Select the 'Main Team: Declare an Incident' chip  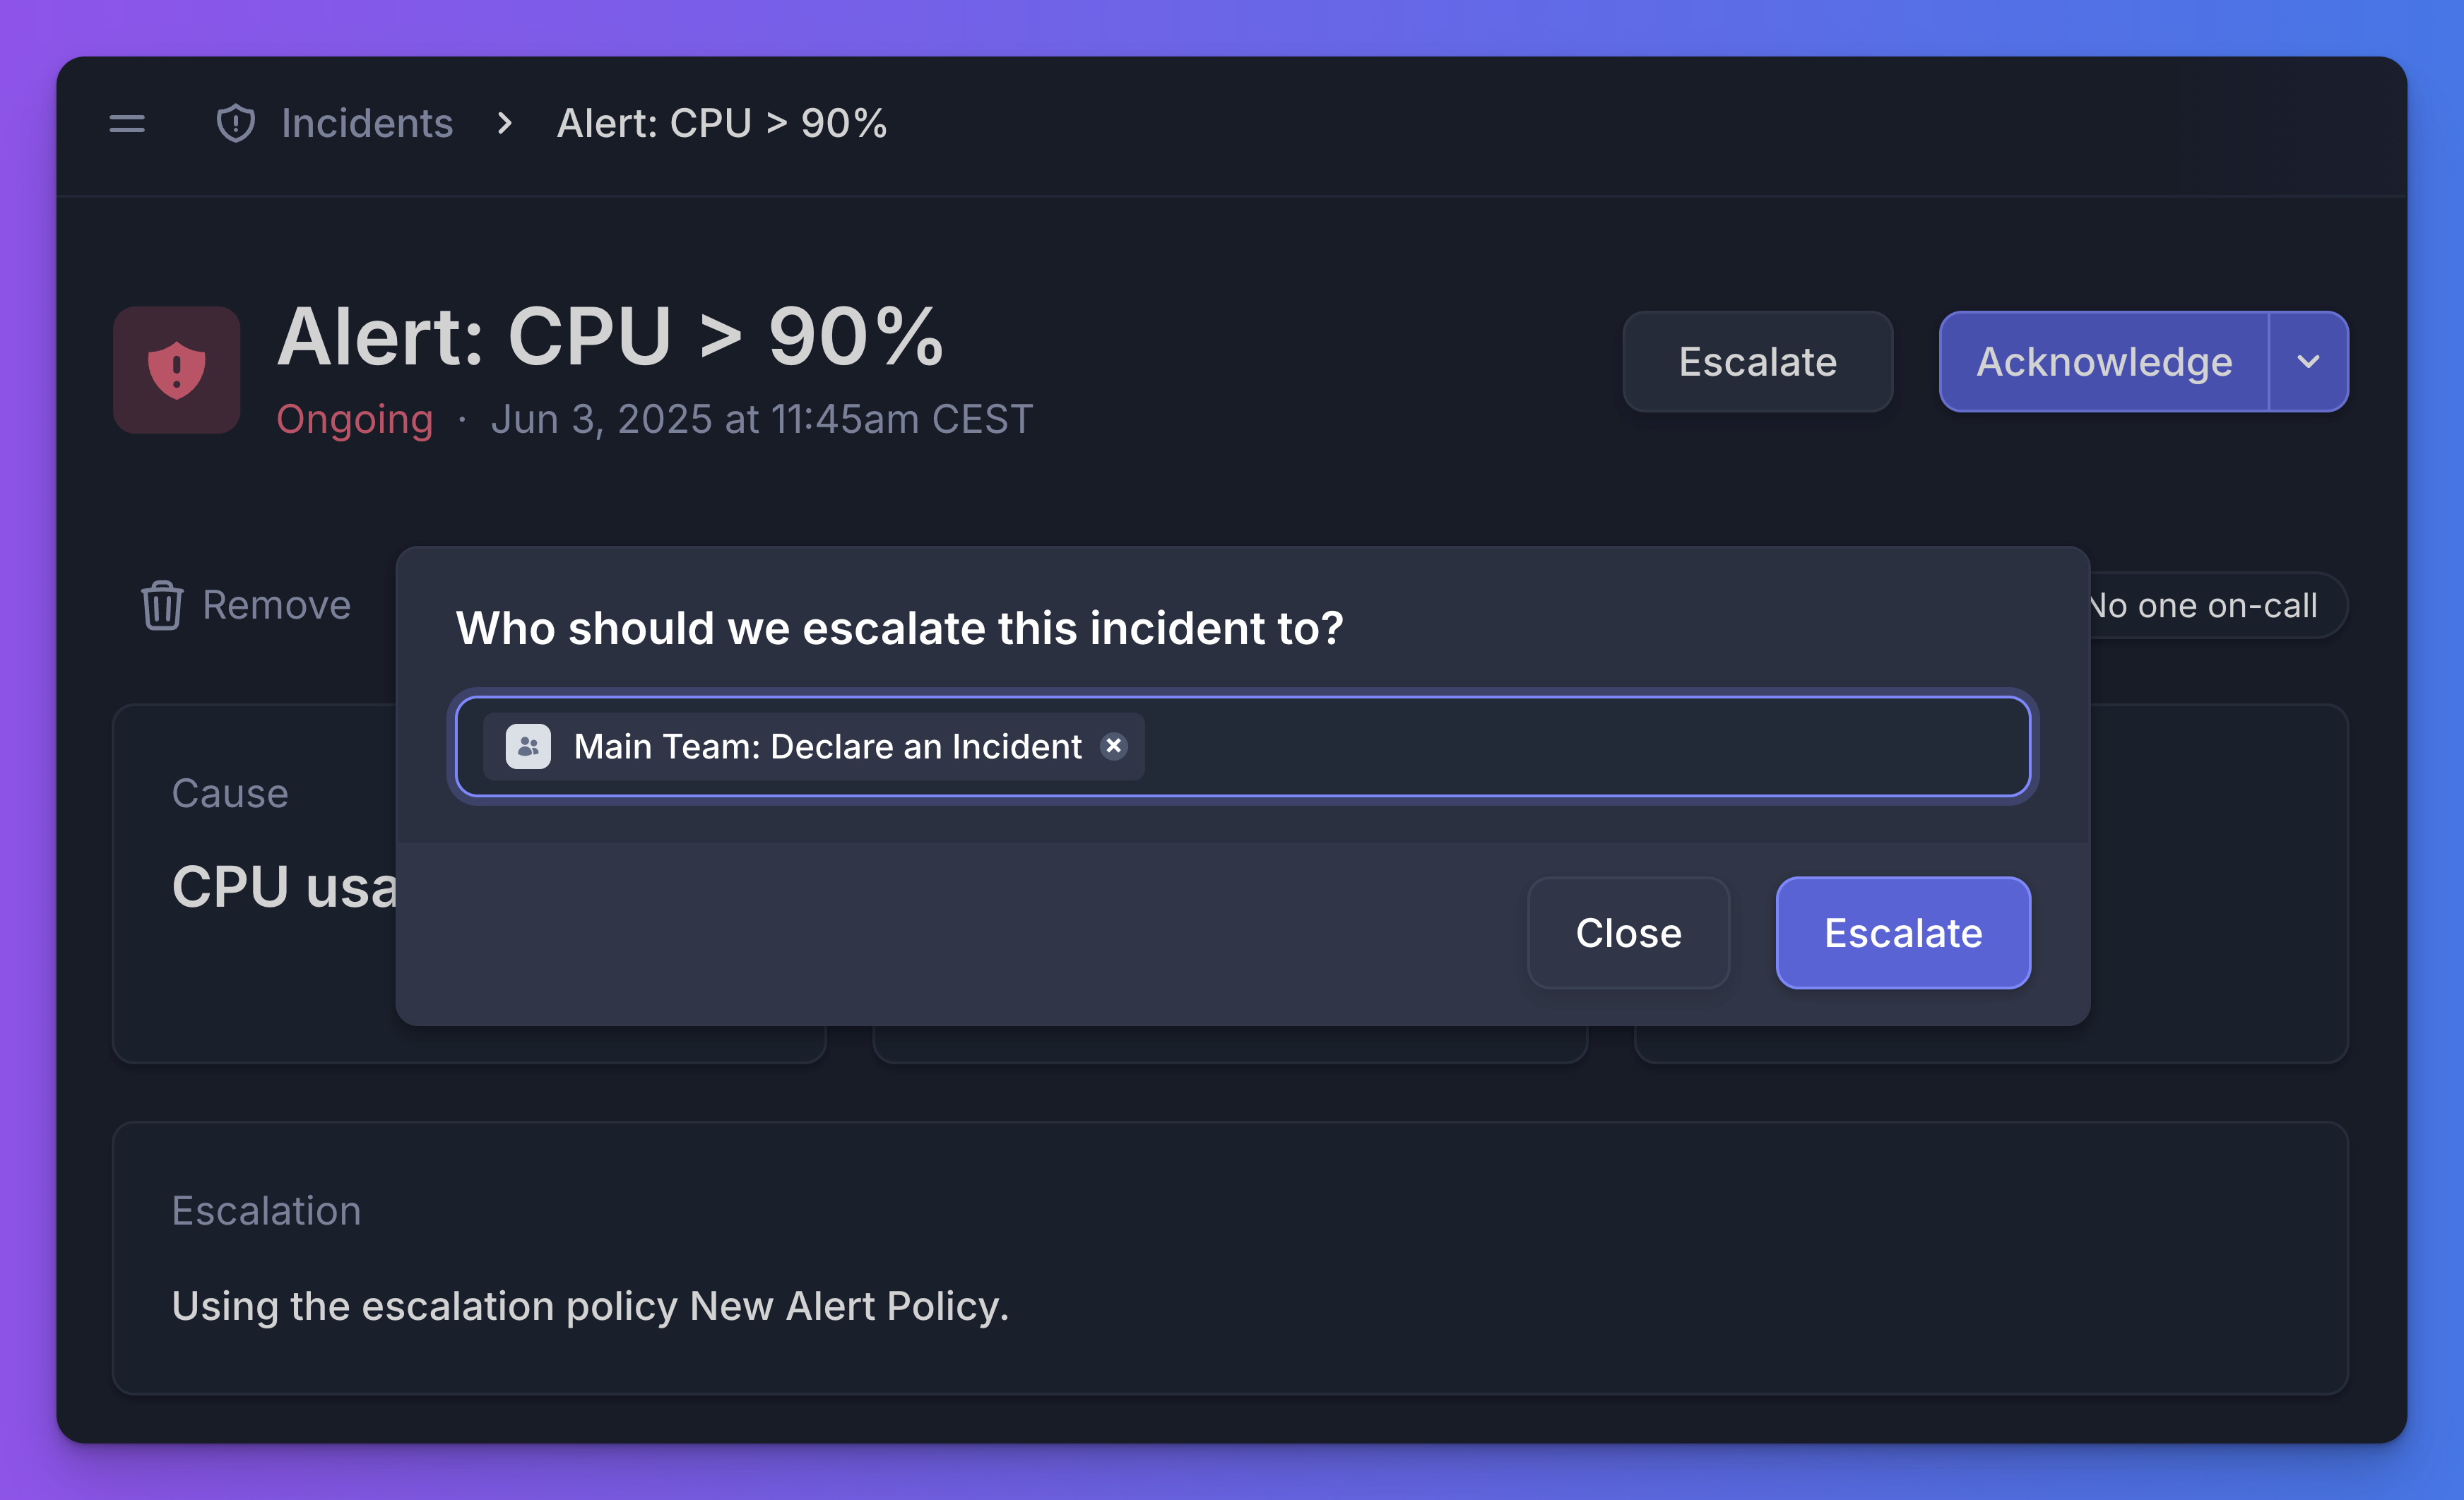pos(827,747)
